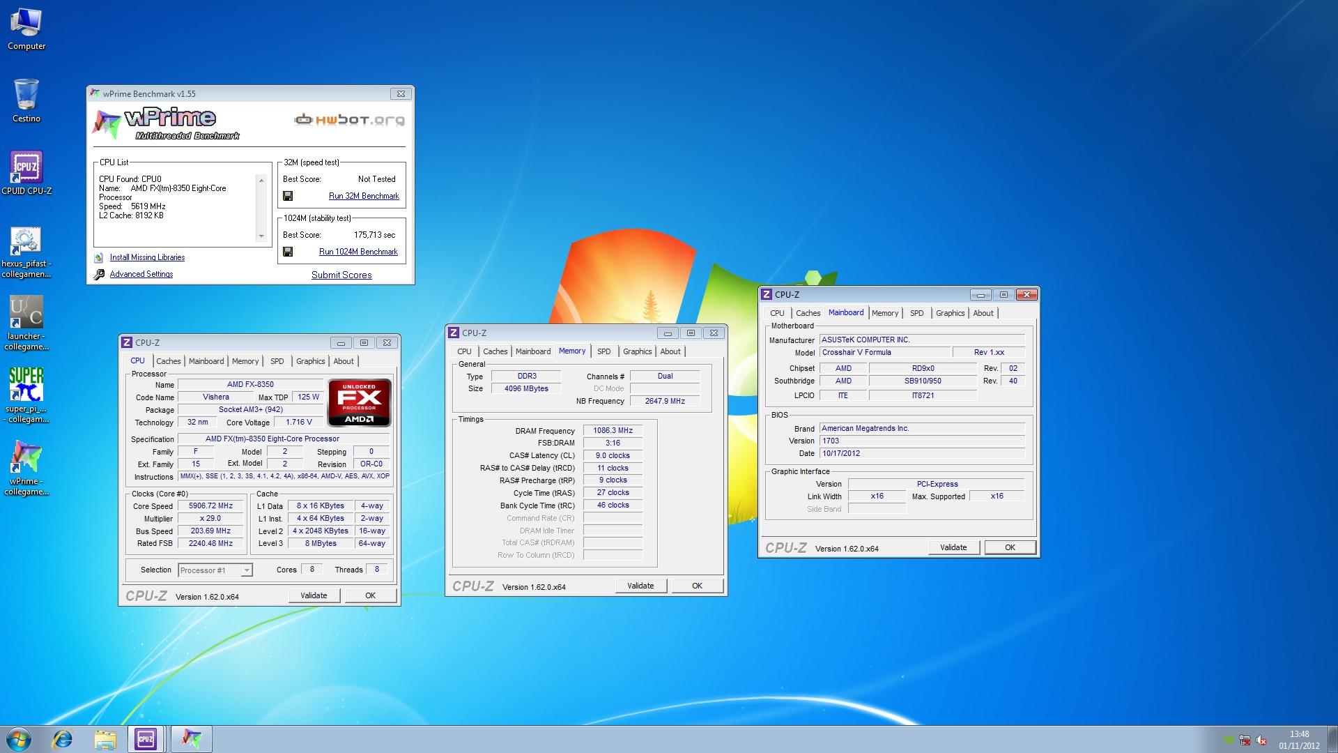Click the CAS# Latency 9.0 clocks value
1338x753 pixels.
pyautogui.click(x=613, y=455)
